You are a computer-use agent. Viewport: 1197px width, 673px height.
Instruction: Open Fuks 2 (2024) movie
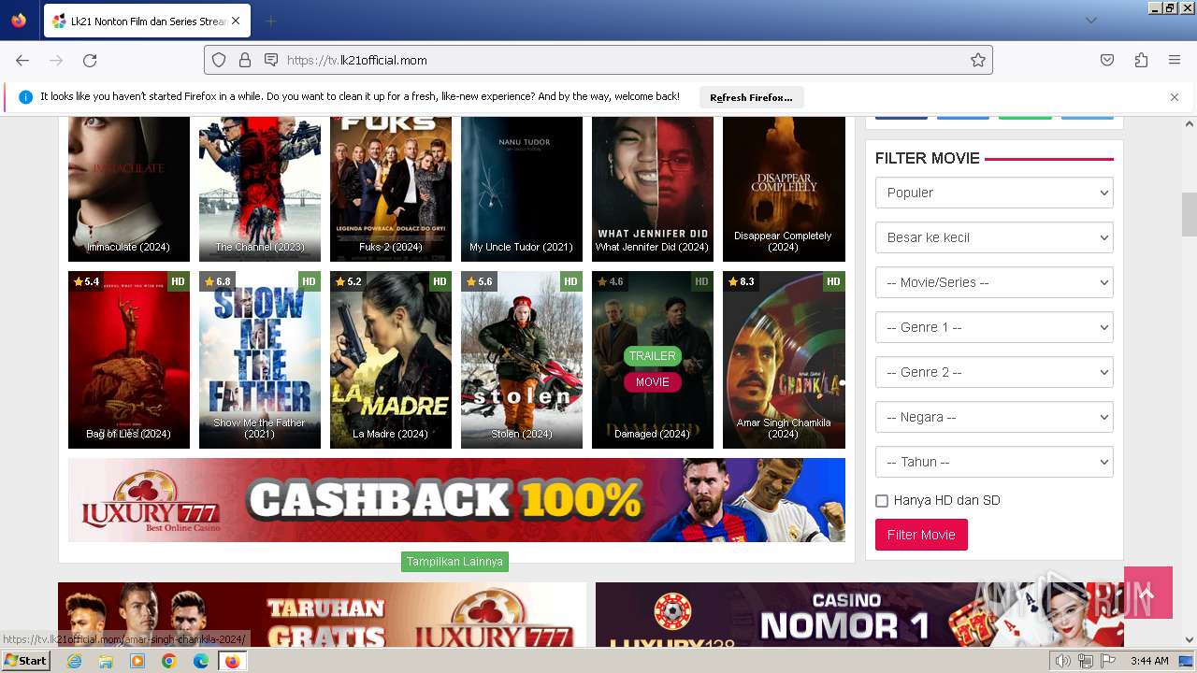[x=391, y=189]
